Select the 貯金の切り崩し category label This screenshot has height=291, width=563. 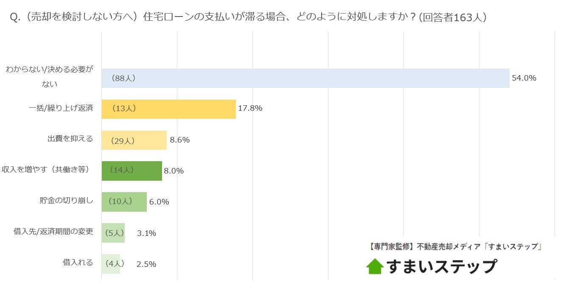pyautogui.click(x=66, y=201)
